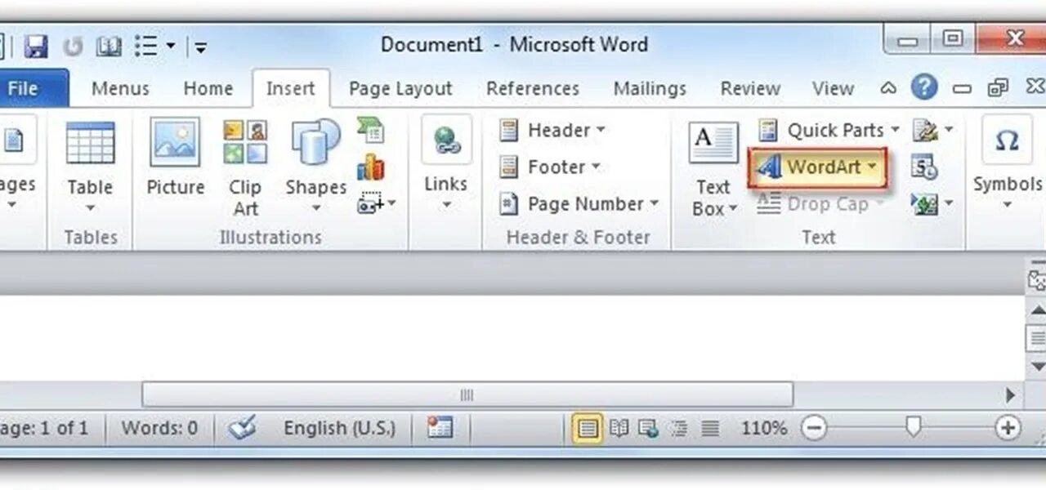Click the zoom slider handle
This screenshot has width=1046, height=490.
tap(914, 425)
